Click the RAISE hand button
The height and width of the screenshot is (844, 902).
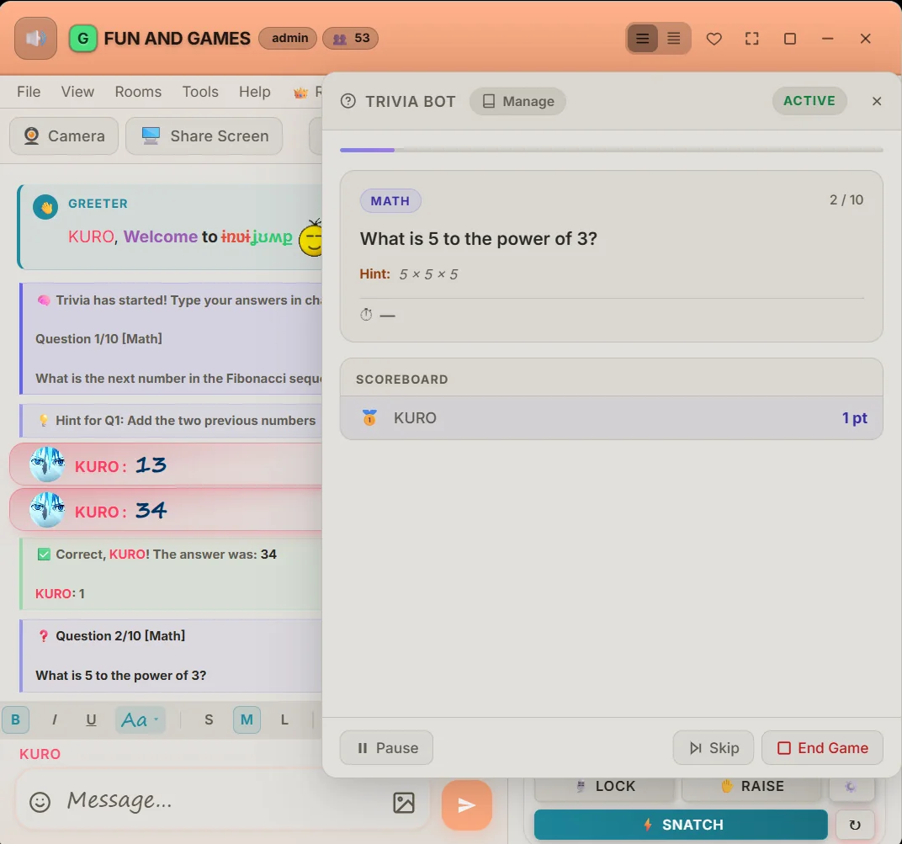coord(751,787)
